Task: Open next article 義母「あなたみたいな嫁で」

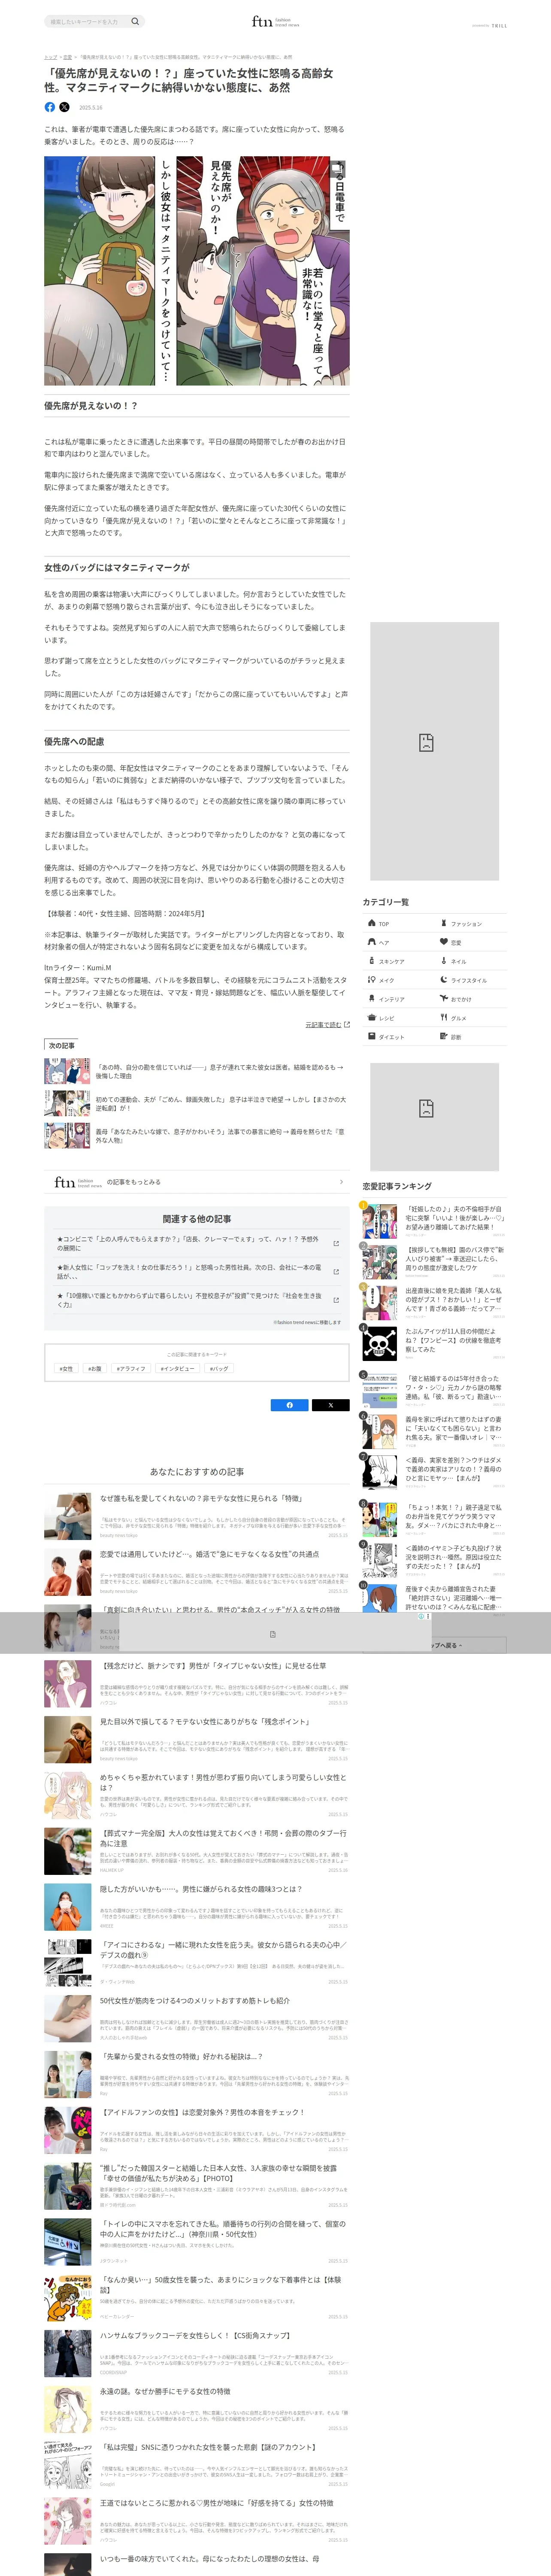Action: coord(197,1136)
